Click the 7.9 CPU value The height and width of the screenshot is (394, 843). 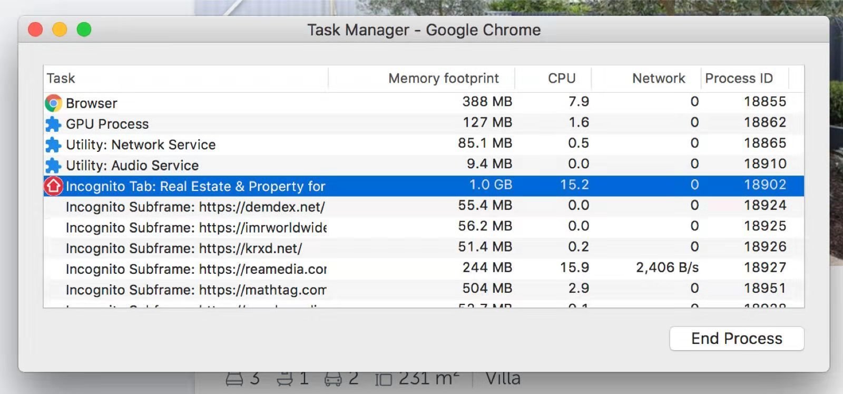coord(579,101)
